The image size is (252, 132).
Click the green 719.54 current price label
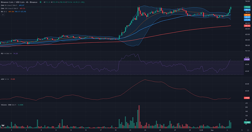(x=247, y=7)
